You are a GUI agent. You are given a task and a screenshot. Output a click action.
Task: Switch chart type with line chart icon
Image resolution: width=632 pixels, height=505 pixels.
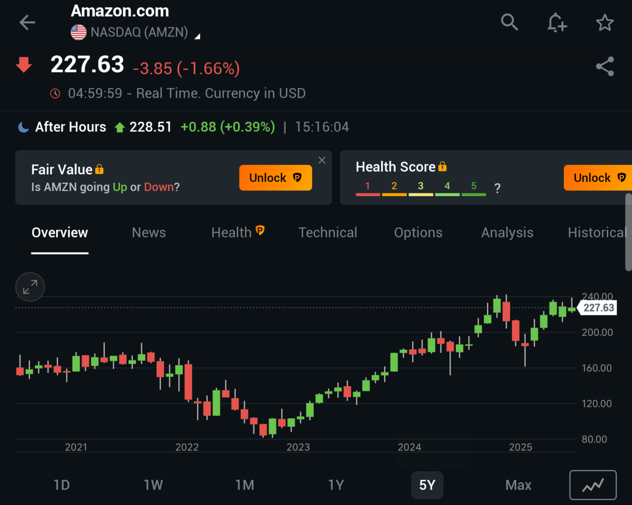[593, 485]
